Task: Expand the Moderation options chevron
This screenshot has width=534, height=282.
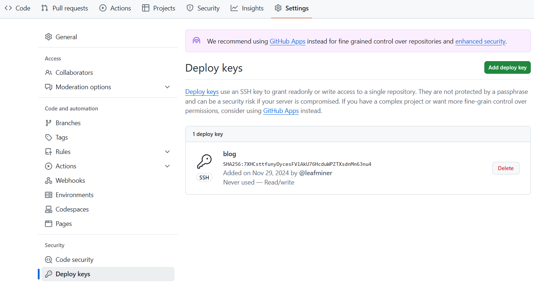Action: [x=167, y=87]
